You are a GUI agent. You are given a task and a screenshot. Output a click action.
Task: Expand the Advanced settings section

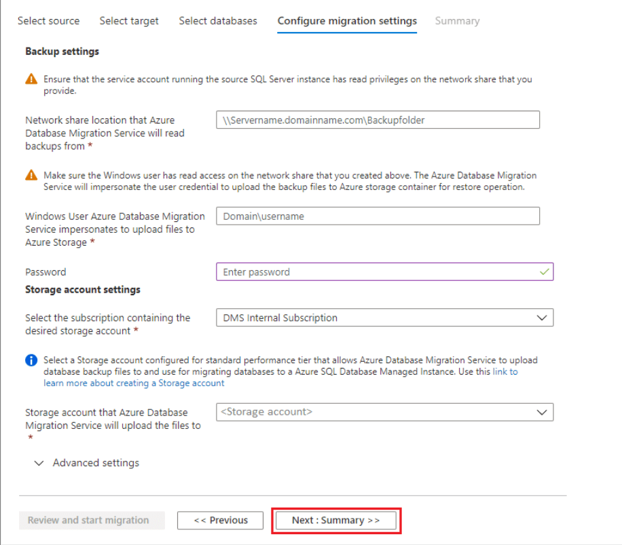click(x=88, y=463)
